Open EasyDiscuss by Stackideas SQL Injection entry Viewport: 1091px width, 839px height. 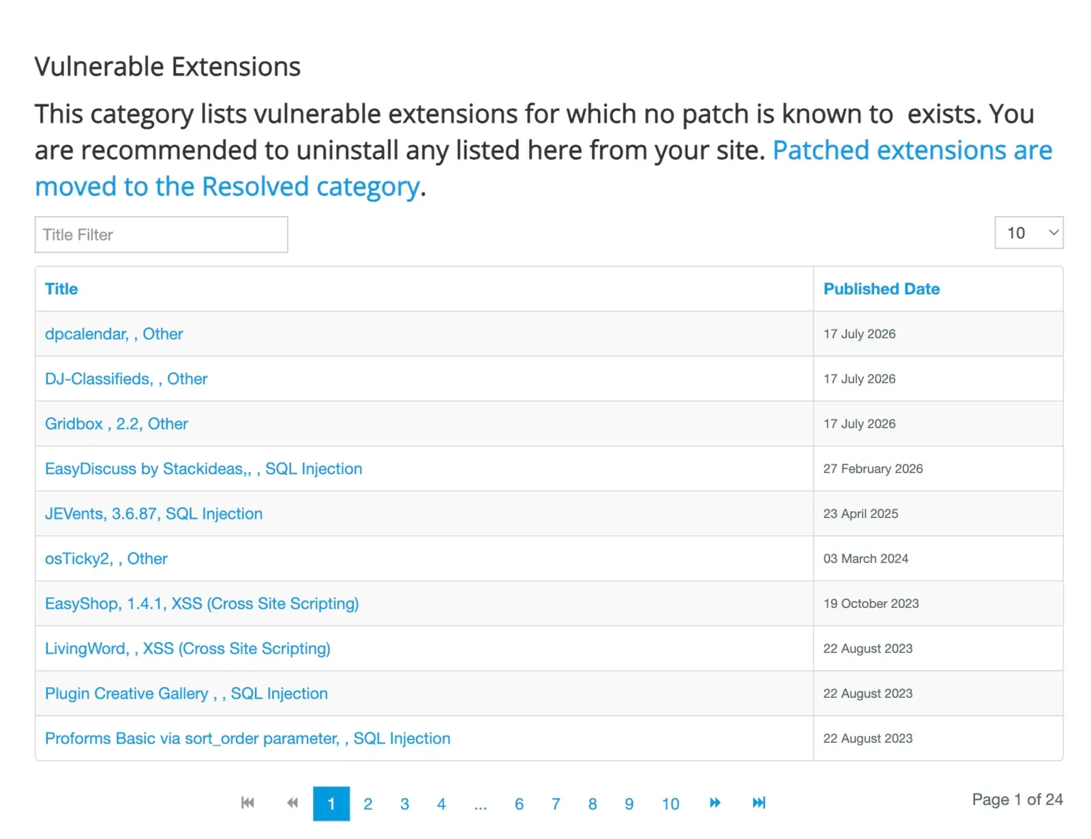pyautogui.click(x=203, y=469)
